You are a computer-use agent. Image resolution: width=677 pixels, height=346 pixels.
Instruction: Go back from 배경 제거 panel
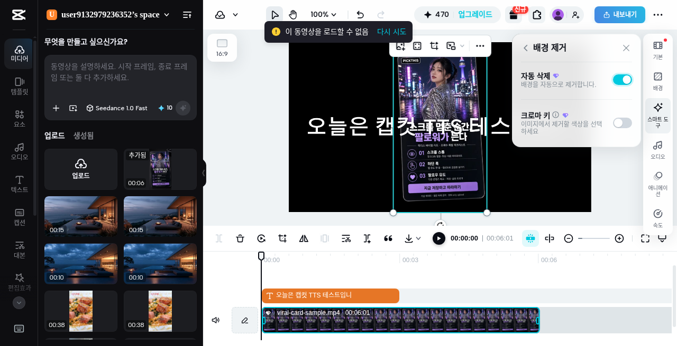pyautogui.click(x=525, y=48)
